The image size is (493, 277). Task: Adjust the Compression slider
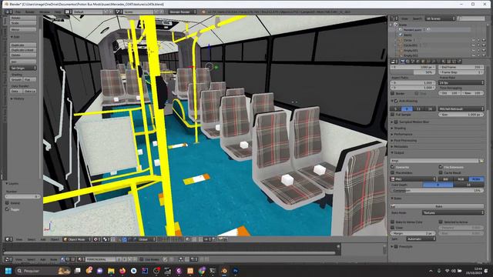[437, 190]
